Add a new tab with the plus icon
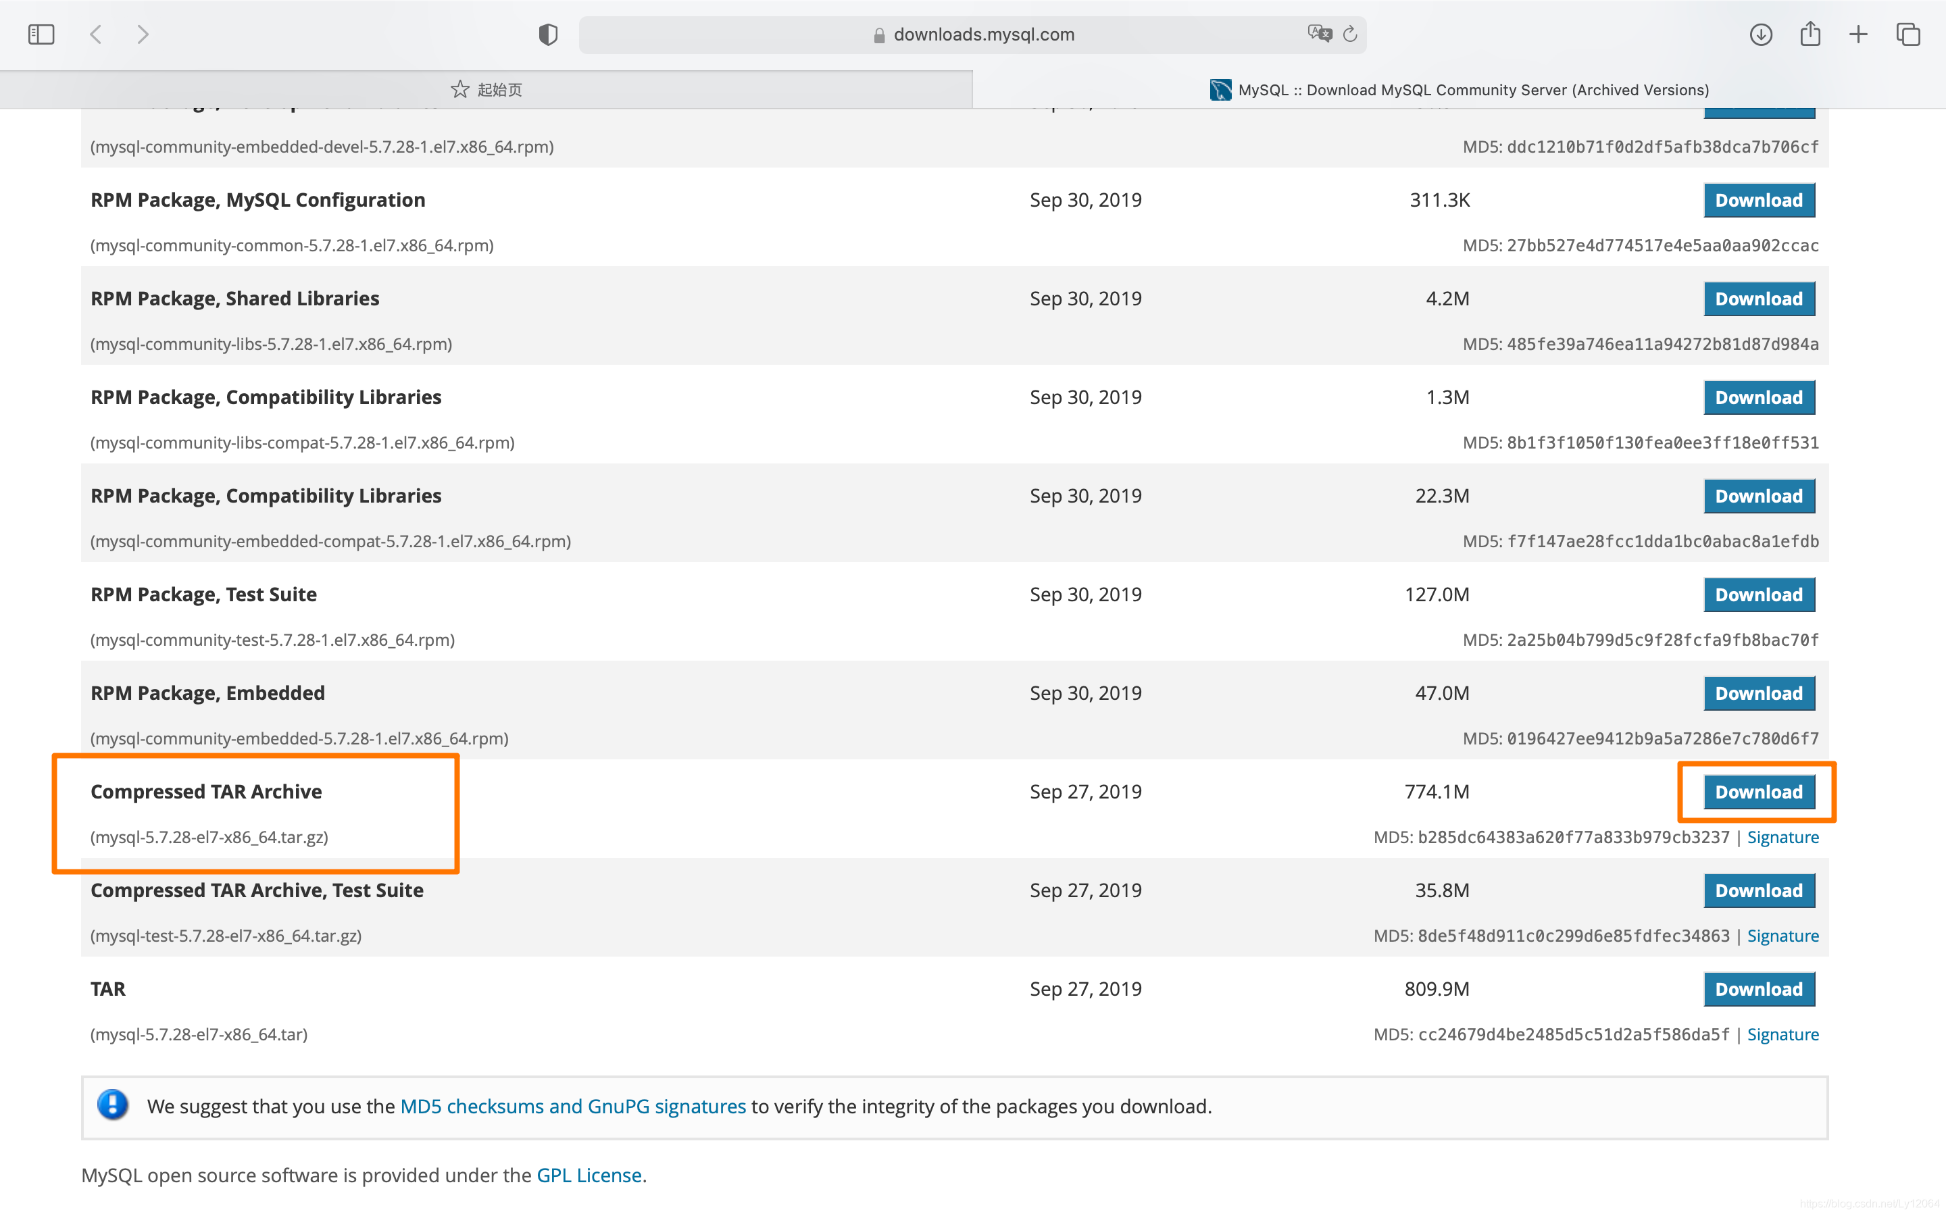The width and height of the screenshot is (1946, 1216). click(1858, 34)
